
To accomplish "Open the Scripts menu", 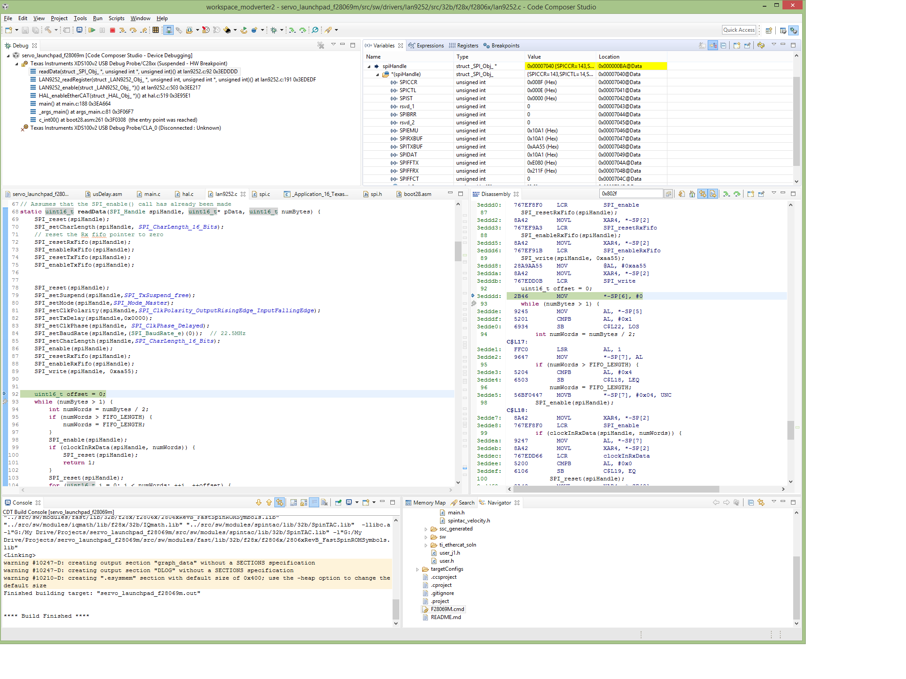I will click(x=116, y=18).
